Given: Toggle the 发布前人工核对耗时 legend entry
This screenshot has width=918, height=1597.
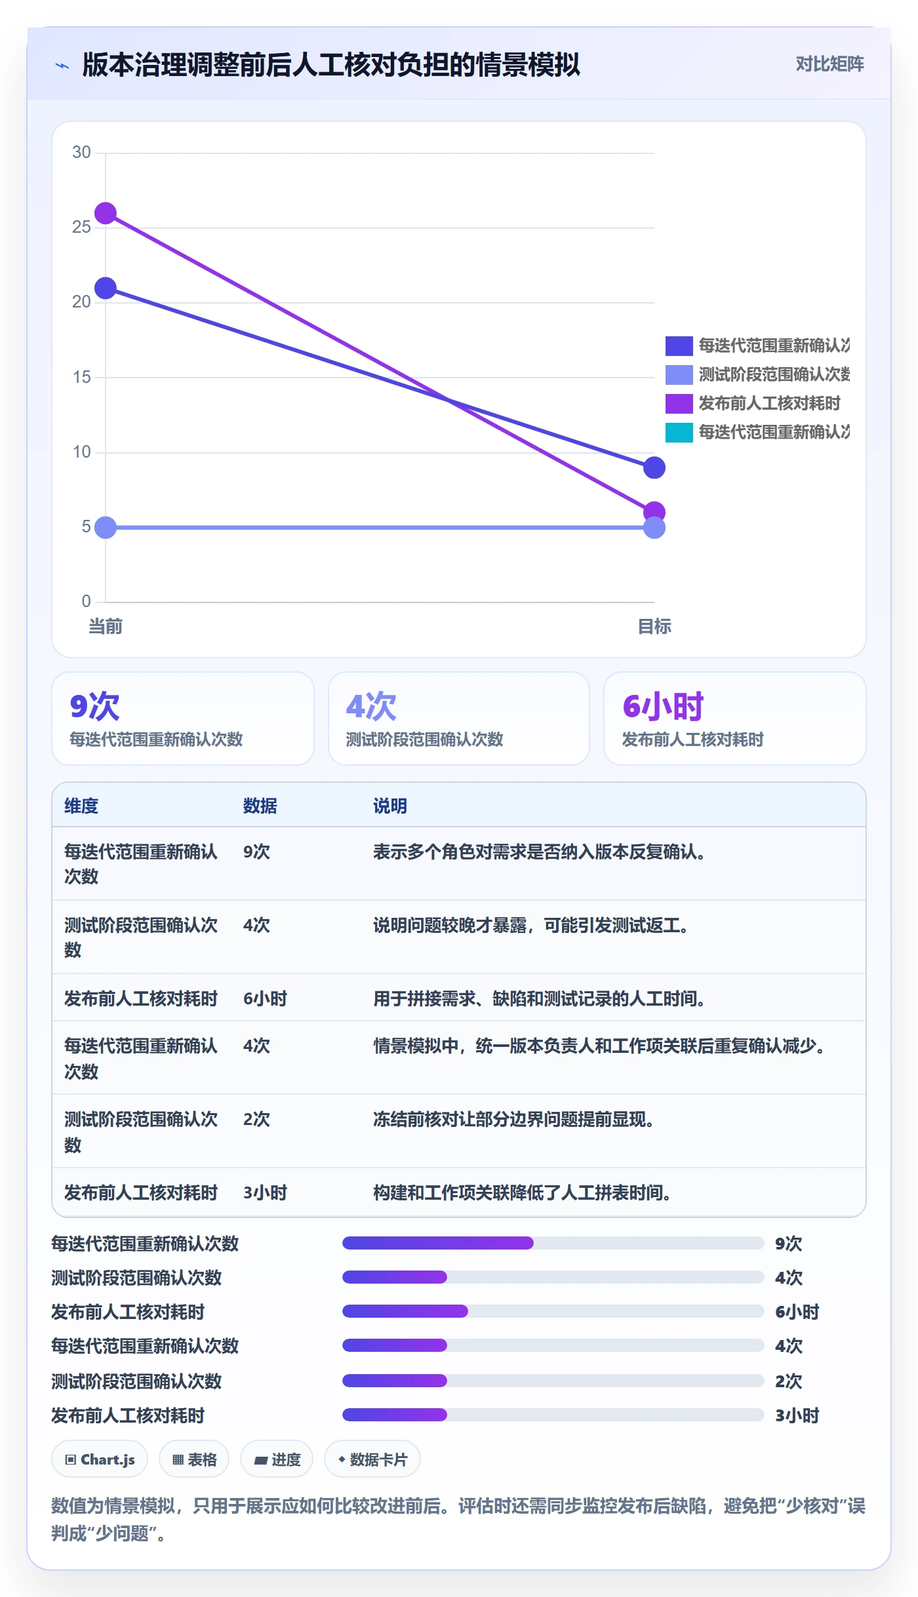Looking at the screenshot, I should coord(753,403).
